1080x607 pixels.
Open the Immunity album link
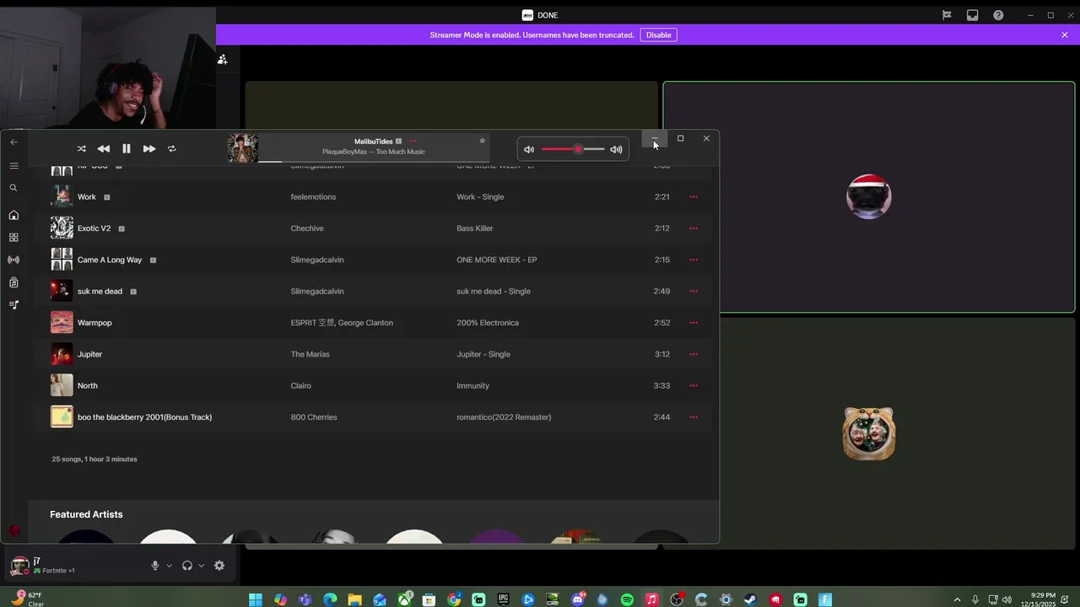tap(472, 385)
